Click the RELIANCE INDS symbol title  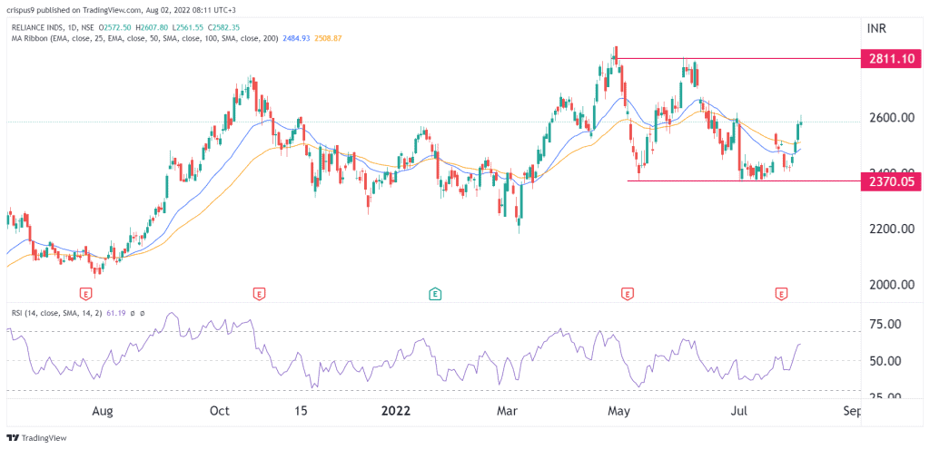coord(38,28)
